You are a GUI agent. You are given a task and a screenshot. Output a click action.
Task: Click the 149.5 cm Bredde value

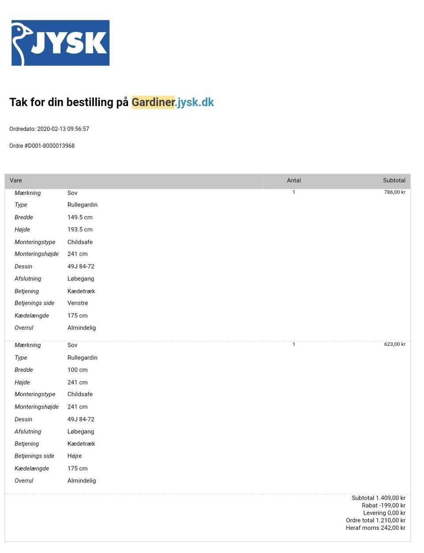pos(80,217)
